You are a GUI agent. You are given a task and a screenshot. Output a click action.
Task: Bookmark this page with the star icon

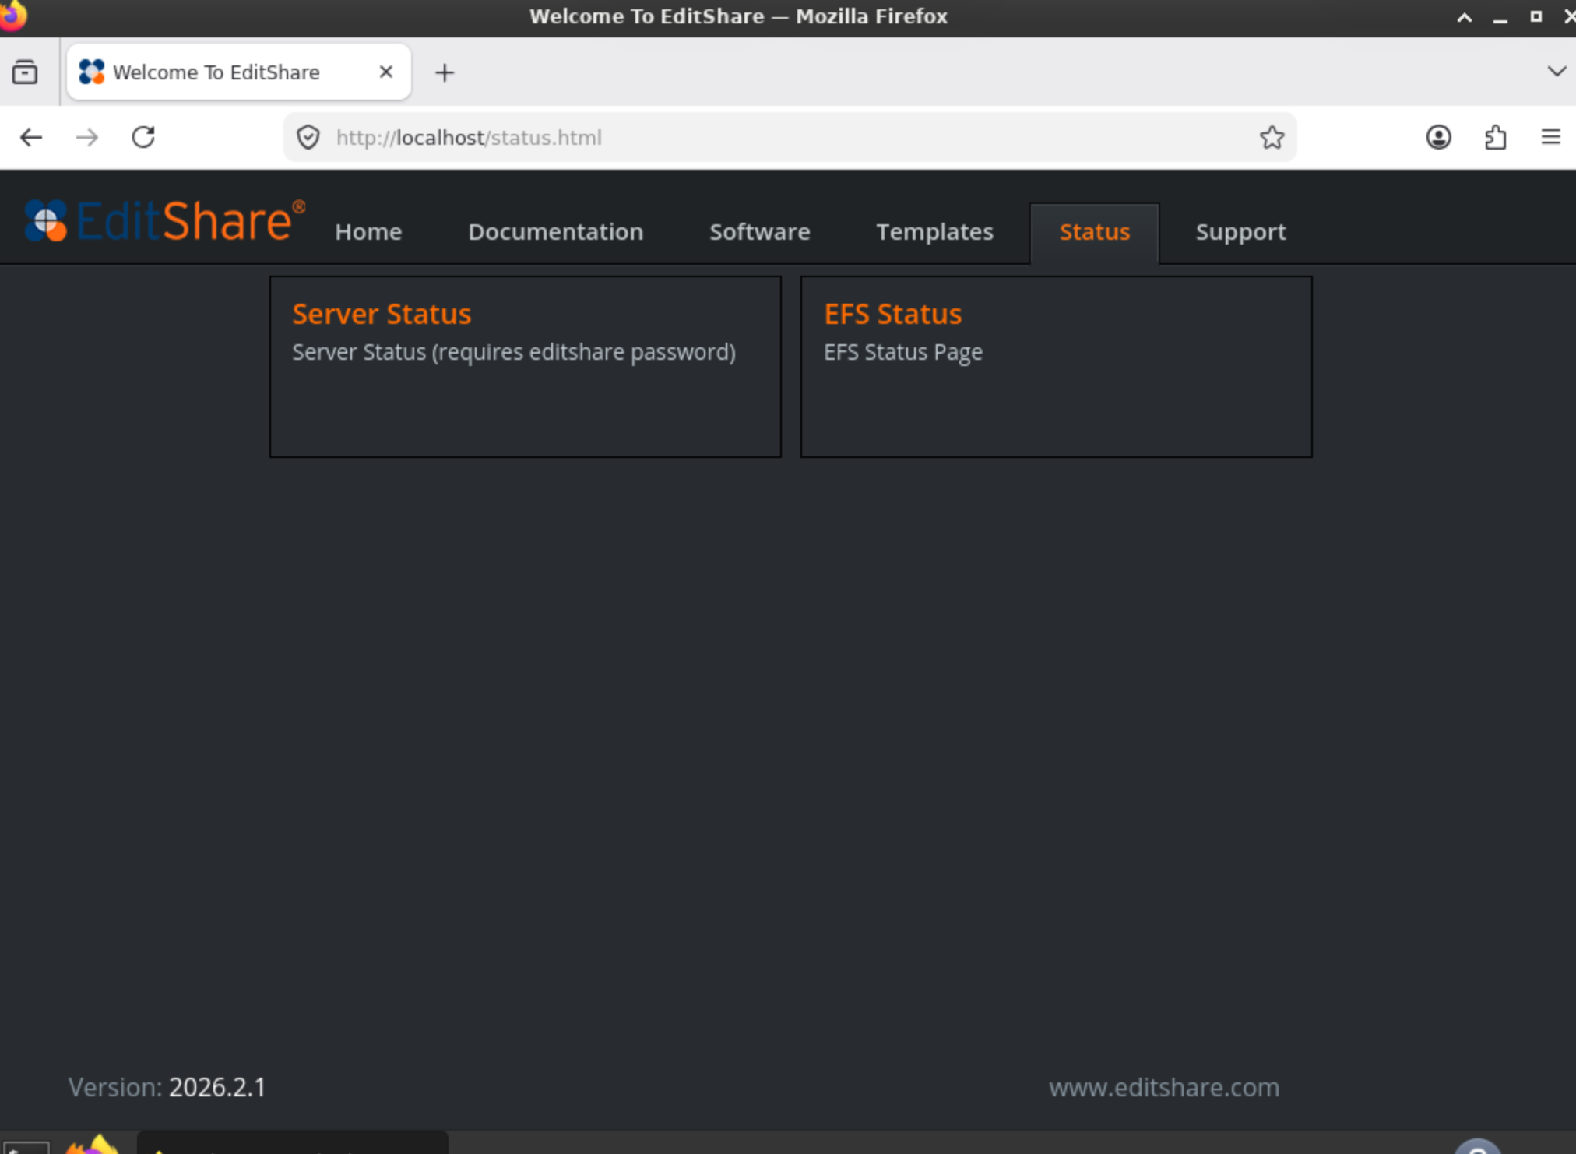pos(1272,138)
